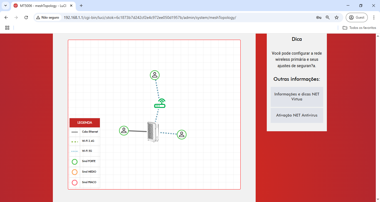Viewport: 380px width, 202px height.
Task: Click the right-side Wi-Fi client icon
Action: [x=182, y=135]
